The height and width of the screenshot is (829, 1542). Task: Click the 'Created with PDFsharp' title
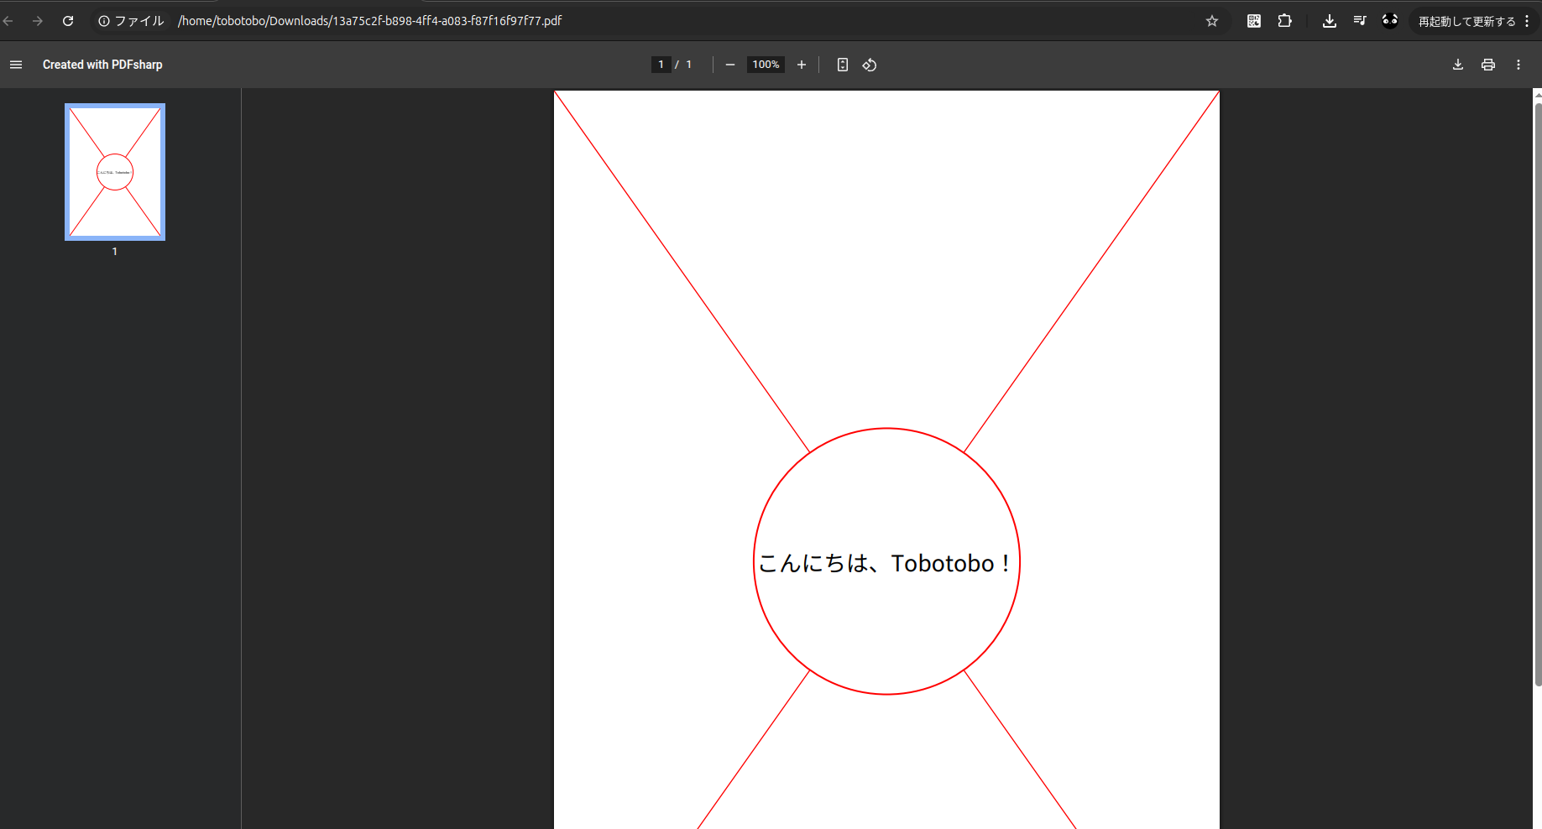102,65
